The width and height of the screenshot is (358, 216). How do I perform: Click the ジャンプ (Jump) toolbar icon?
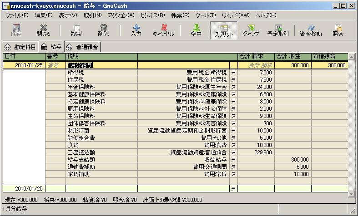251,30
